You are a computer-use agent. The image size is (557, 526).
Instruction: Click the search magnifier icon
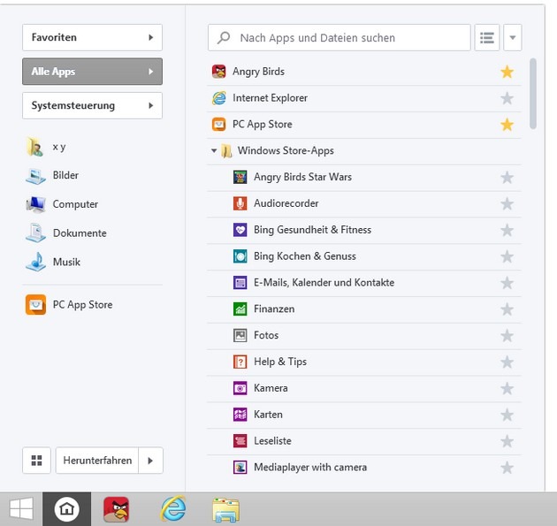click(x=224, y=38)
